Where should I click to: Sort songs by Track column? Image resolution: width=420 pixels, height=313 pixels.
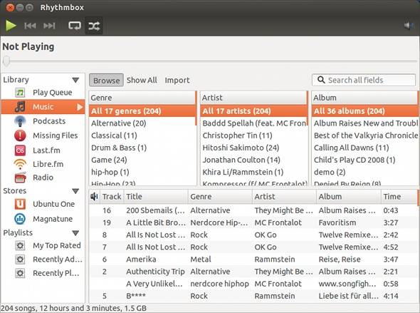point(112,197)
